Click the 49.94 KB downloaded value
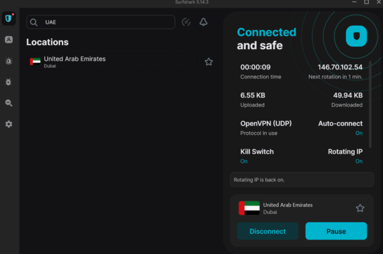Viewport: 383px width, 254px height. (x=348, y=95)
